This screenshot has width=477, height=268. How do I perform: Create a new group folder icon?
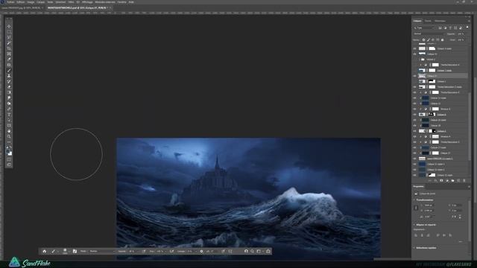tap(452, 180)
